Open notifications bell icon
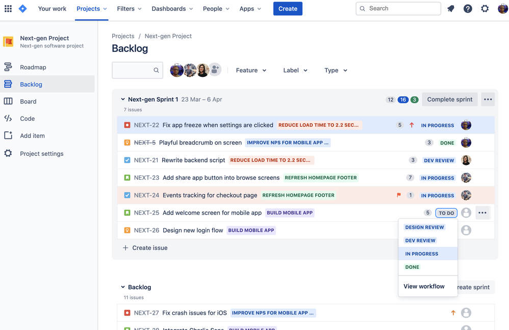This screenshot has height=330, width=509. (x=450, y=9)
